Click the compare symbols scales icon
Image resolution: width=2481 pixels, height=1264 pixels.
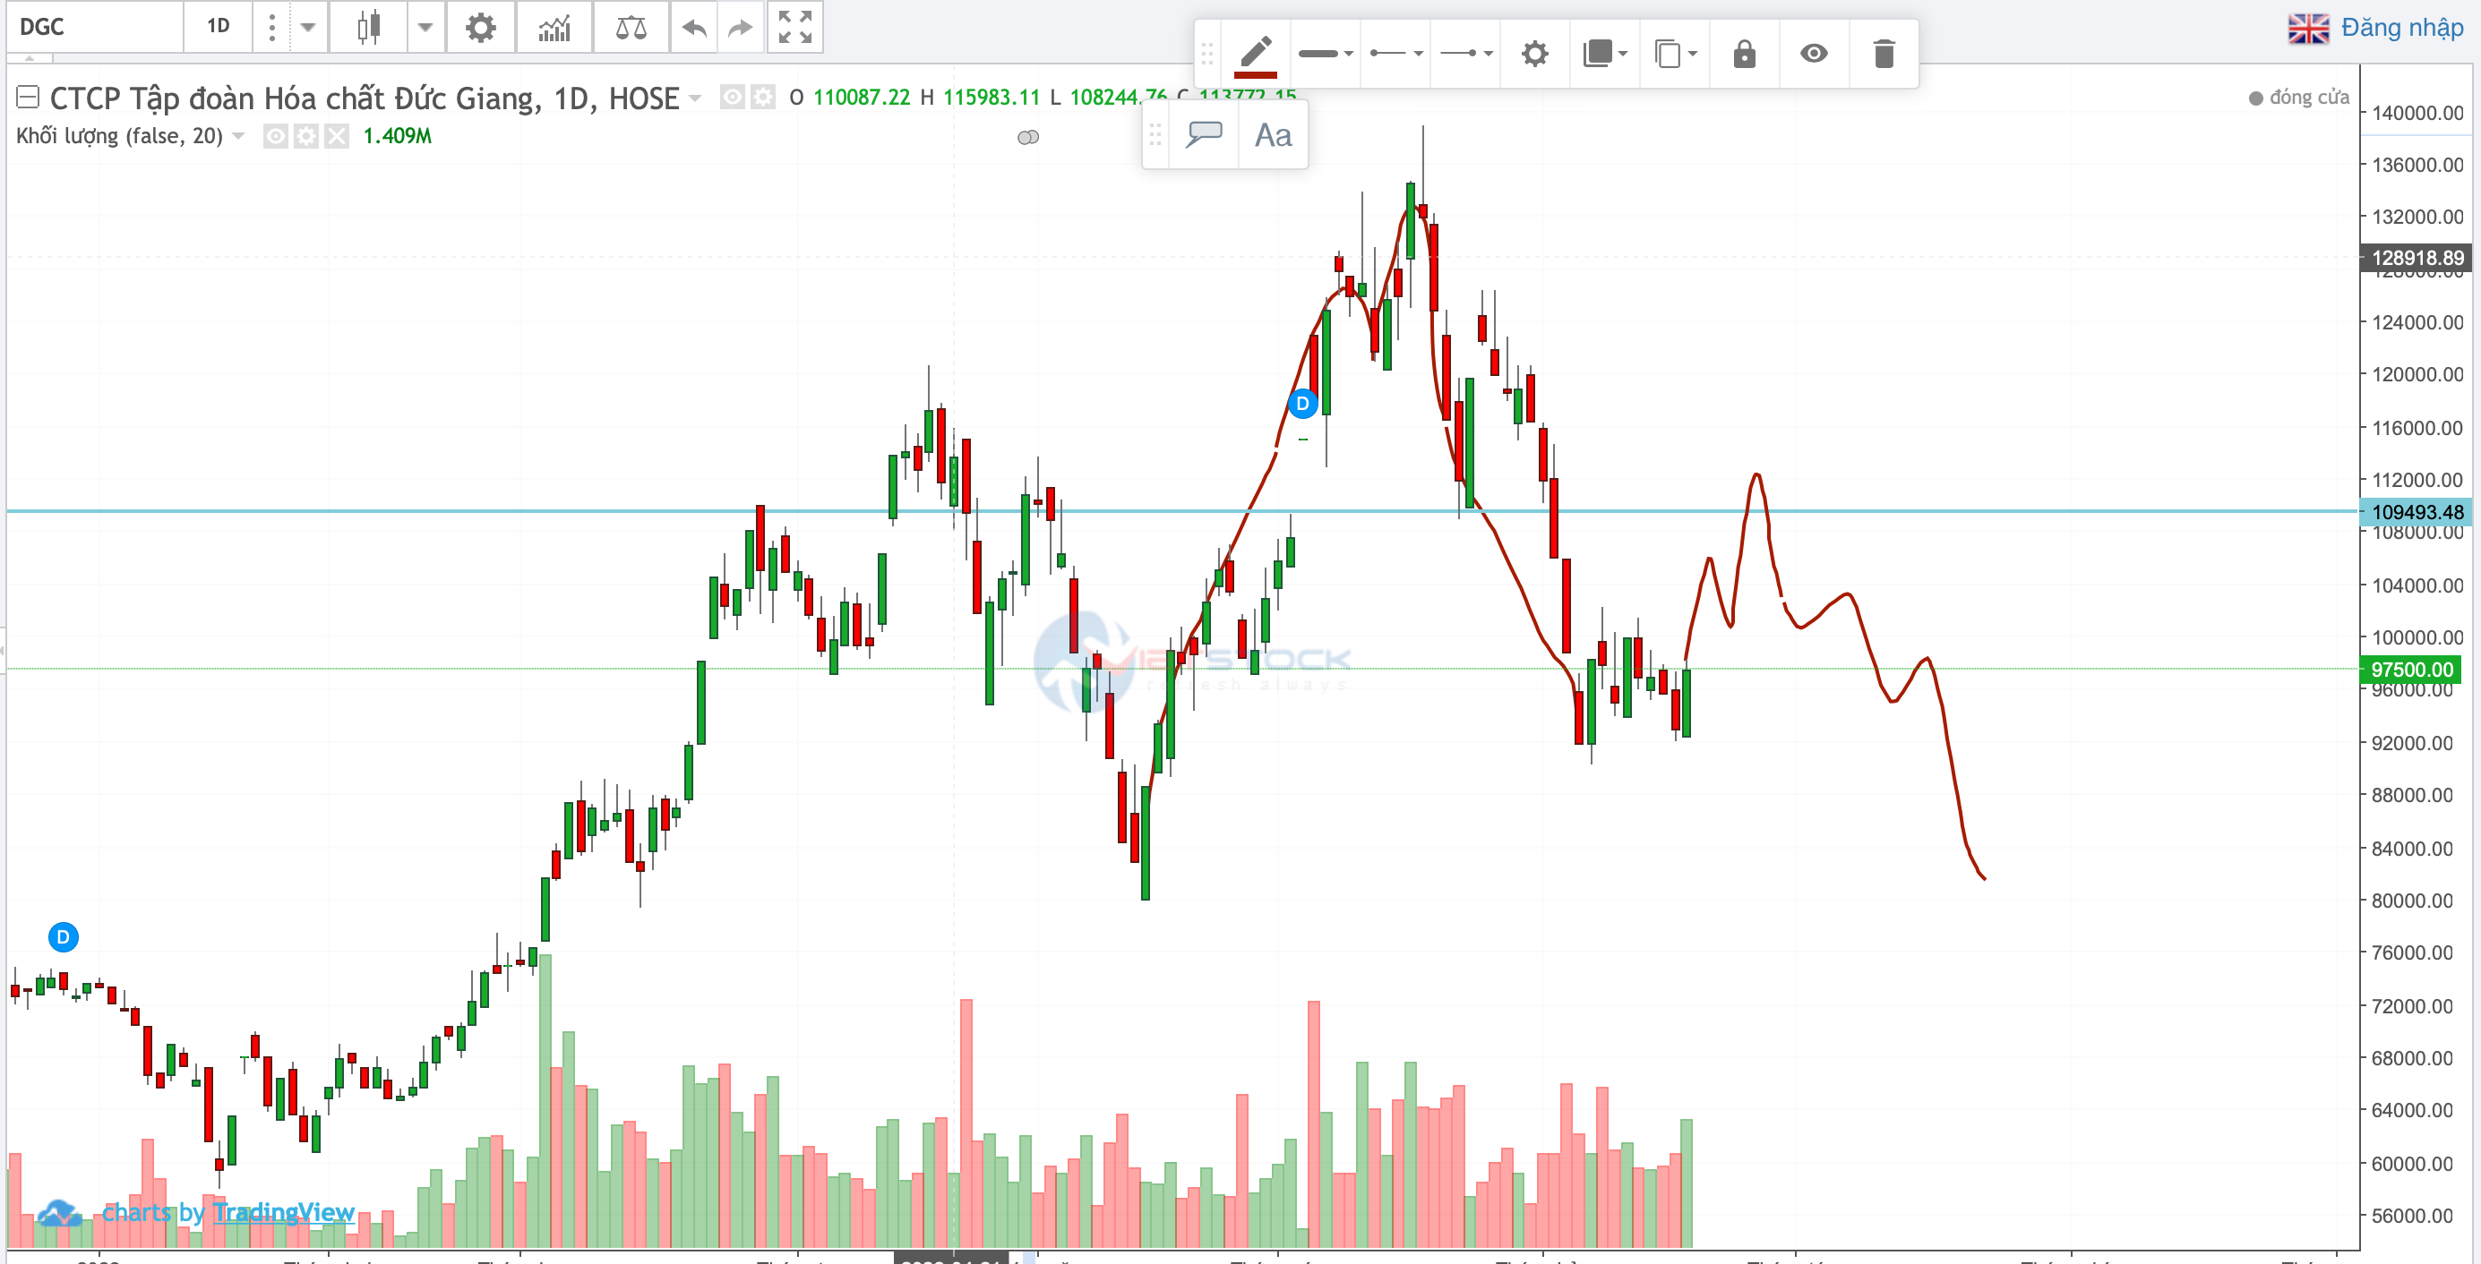631,26
